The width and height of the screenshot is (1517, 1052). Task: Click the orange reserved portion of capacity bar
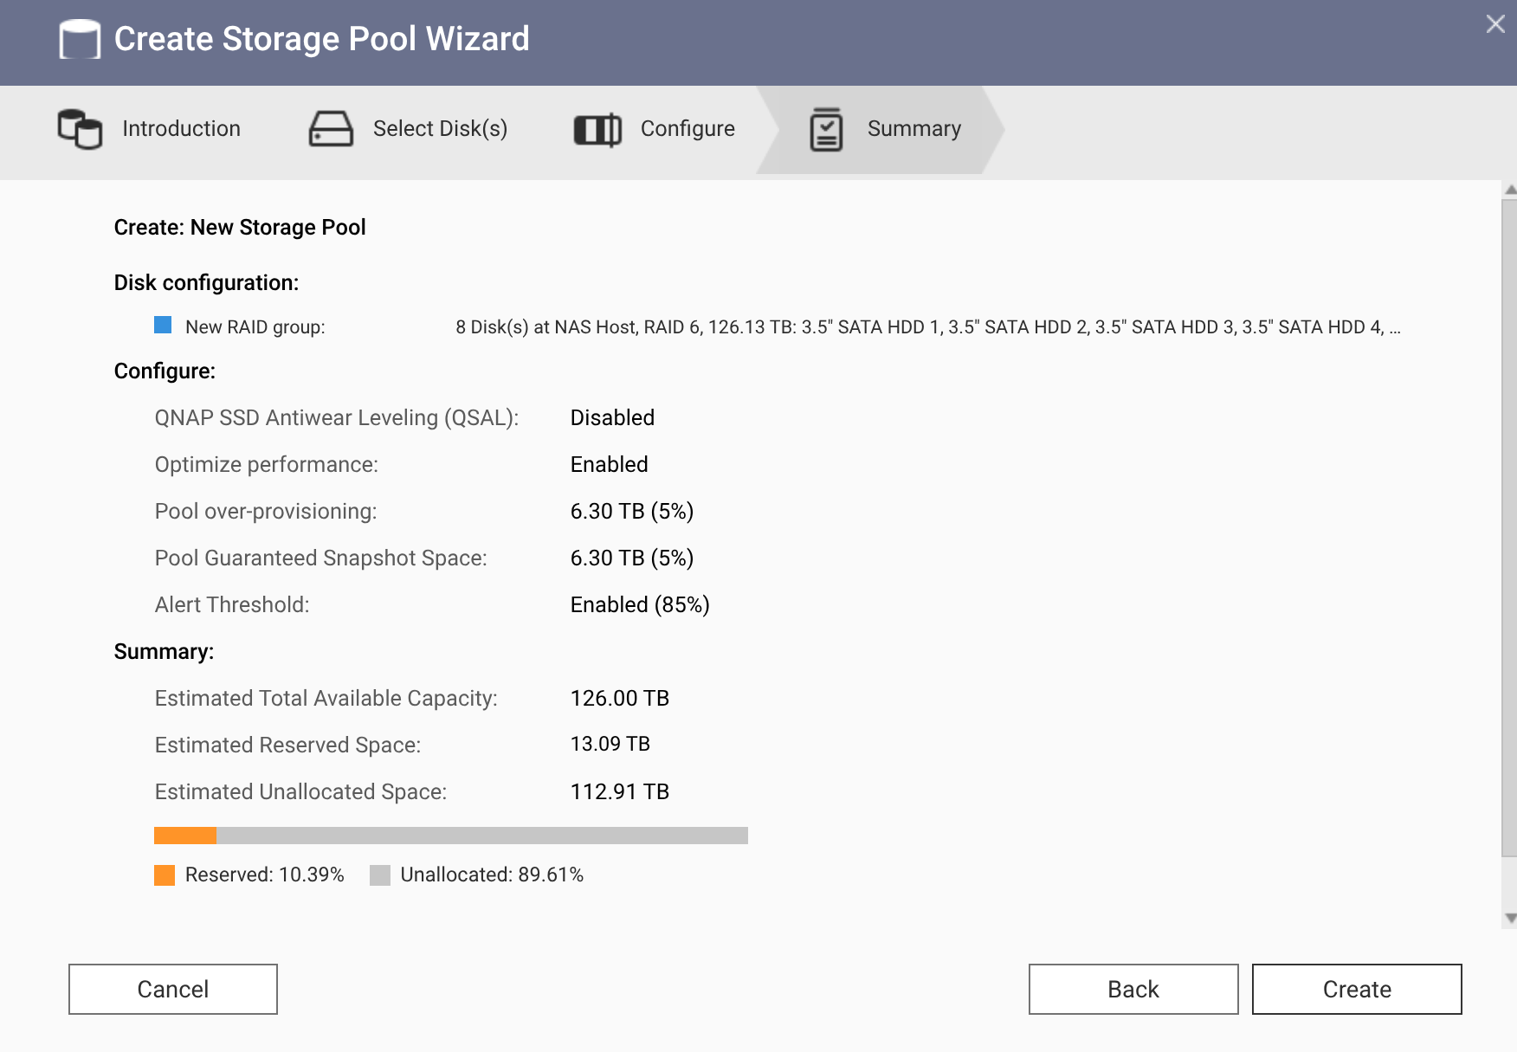pyautogui.click(x=185, y=836)
